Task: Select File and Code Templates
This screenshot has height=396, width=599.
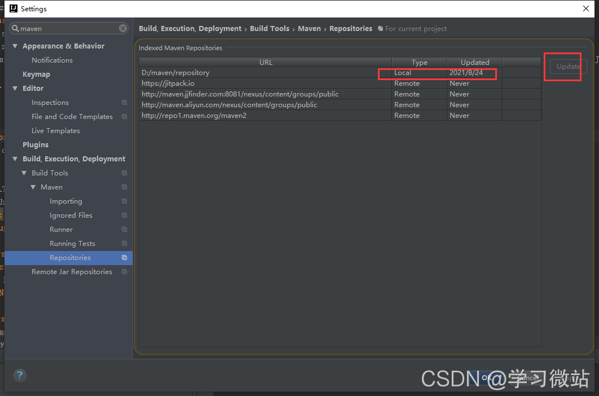Action: [x=72, y=117]
